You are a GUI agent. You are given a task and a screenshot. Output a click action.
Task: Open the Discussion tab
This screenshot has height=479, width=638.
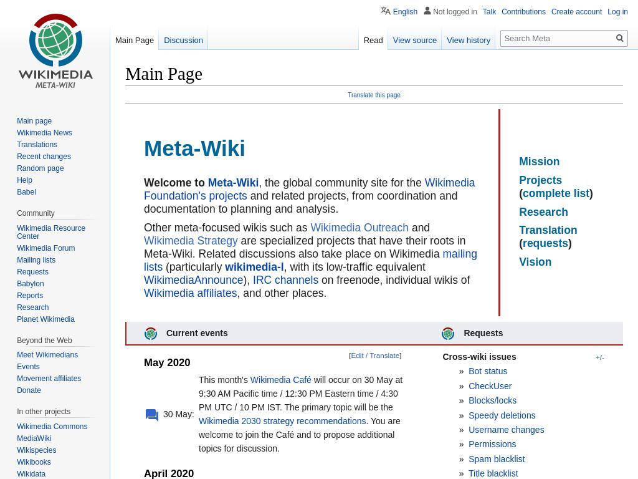(x=183, y=41)
